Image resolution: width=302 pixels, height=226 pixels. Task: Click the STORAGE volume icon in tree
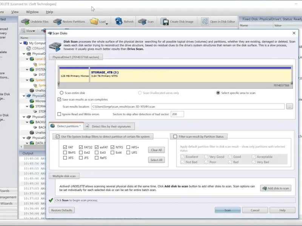click(x=32, y=106)
